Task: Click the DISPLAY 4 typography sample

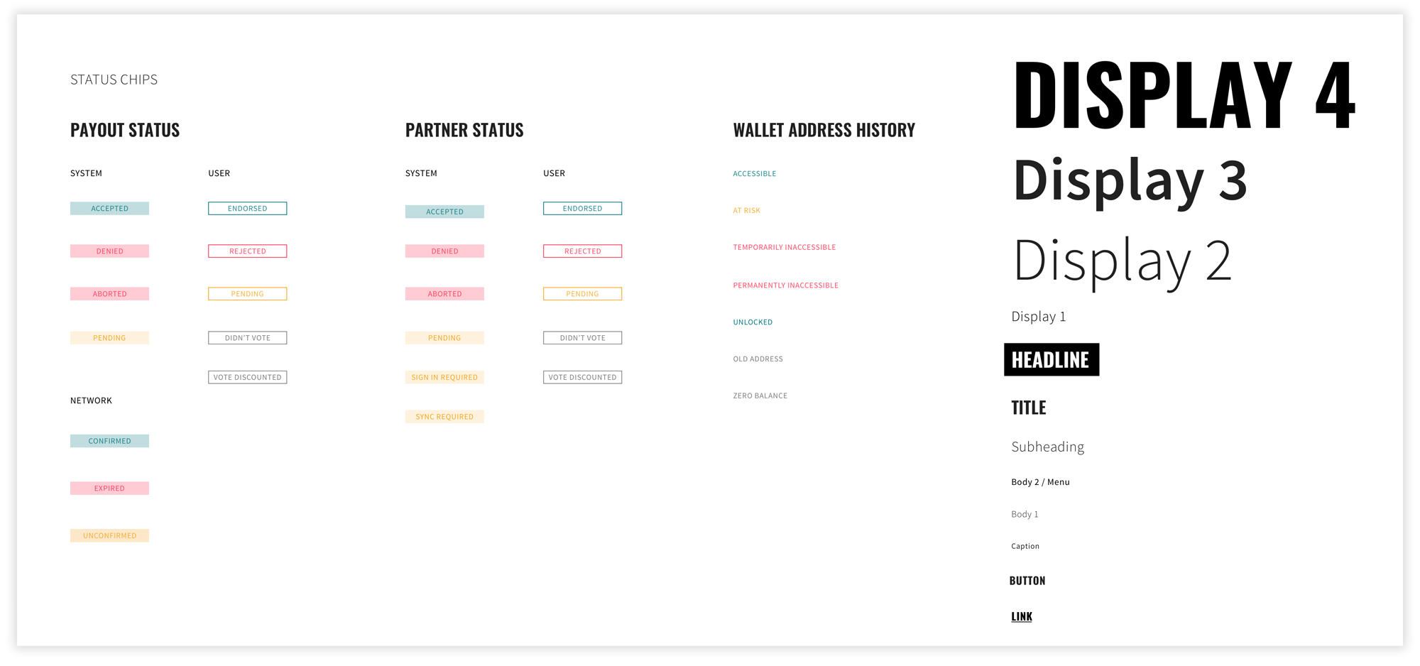Action: tap(1184, 97)
